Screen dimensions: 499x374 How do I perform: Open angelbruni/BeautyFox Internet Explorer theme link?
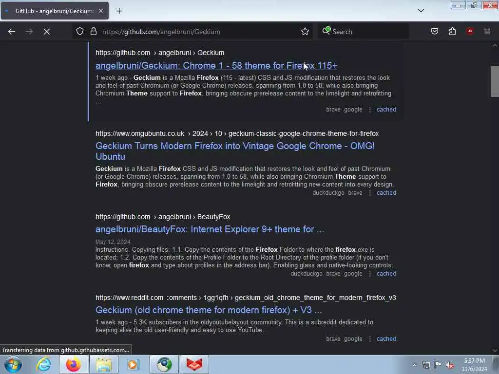tap(210, 229)
